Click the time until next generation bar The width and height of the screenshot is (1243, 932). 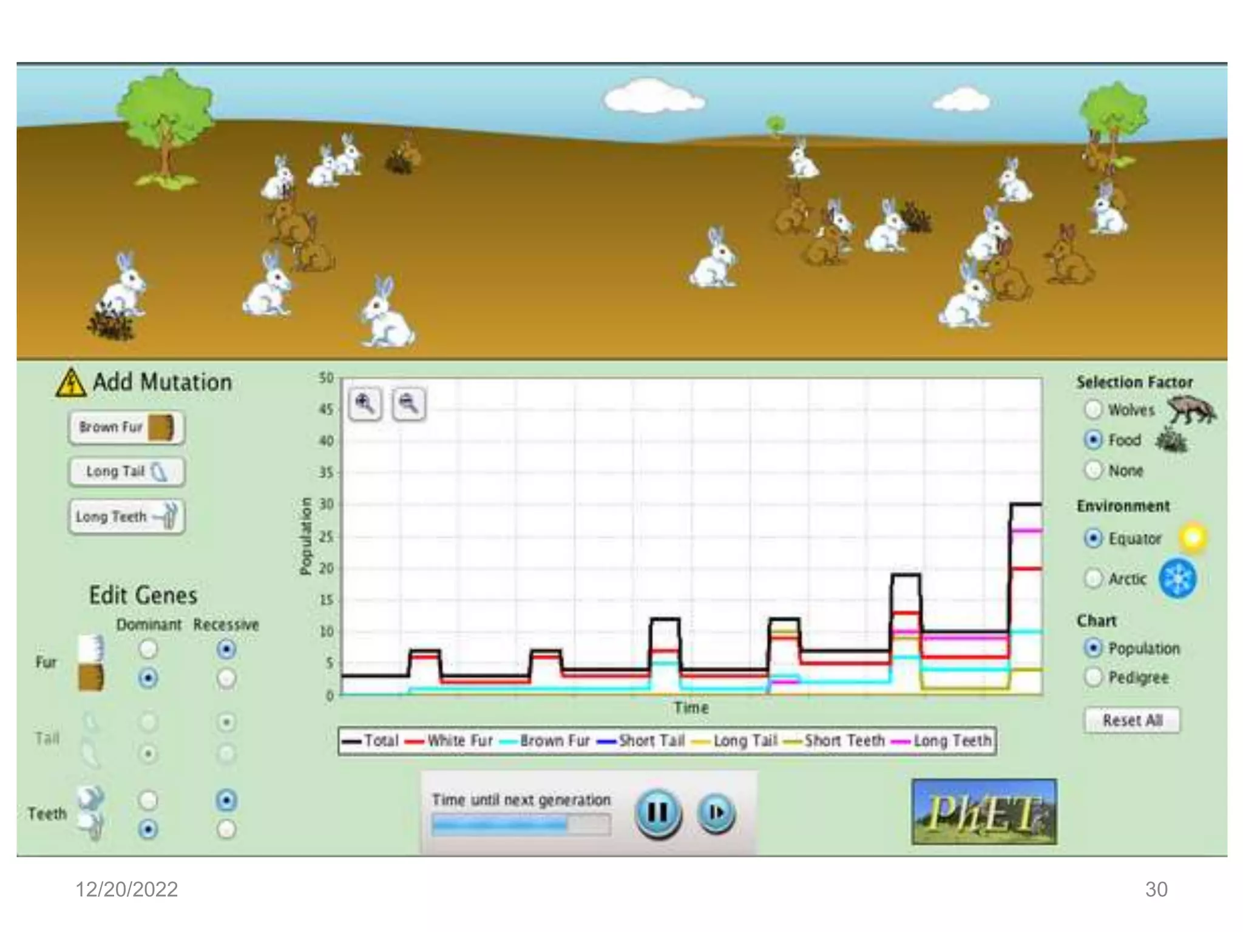coord(521,825)
